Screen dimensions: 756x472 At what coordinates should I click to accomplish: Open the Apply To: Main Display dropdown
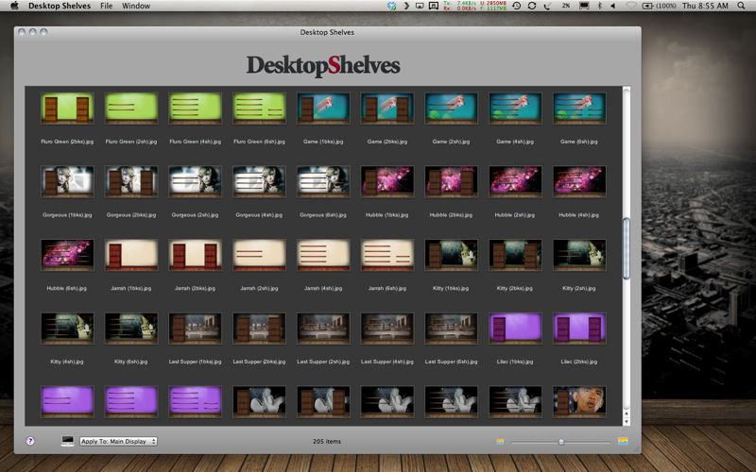[118, 441]
